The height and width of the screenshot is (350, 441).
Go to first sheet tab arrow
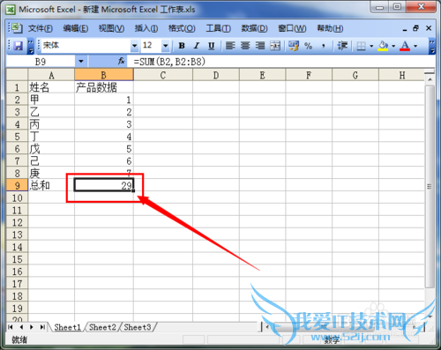11,327
